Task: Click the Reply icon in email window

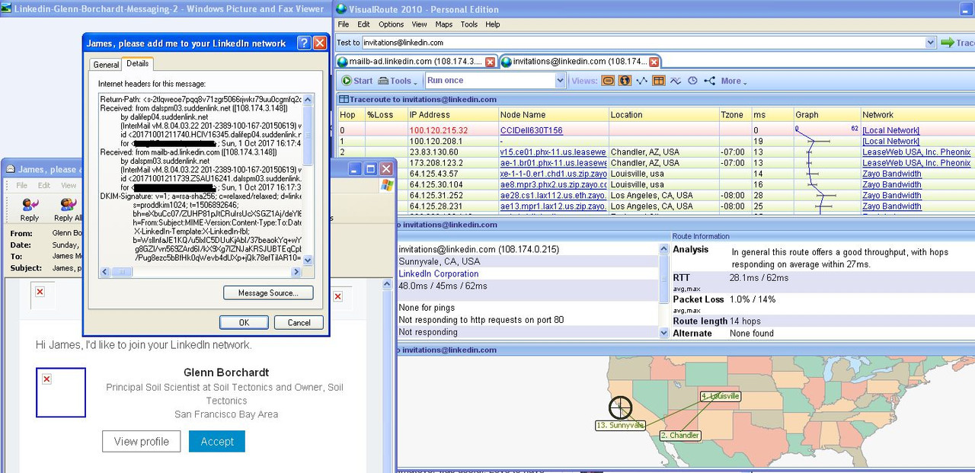Action: (30, 209)
